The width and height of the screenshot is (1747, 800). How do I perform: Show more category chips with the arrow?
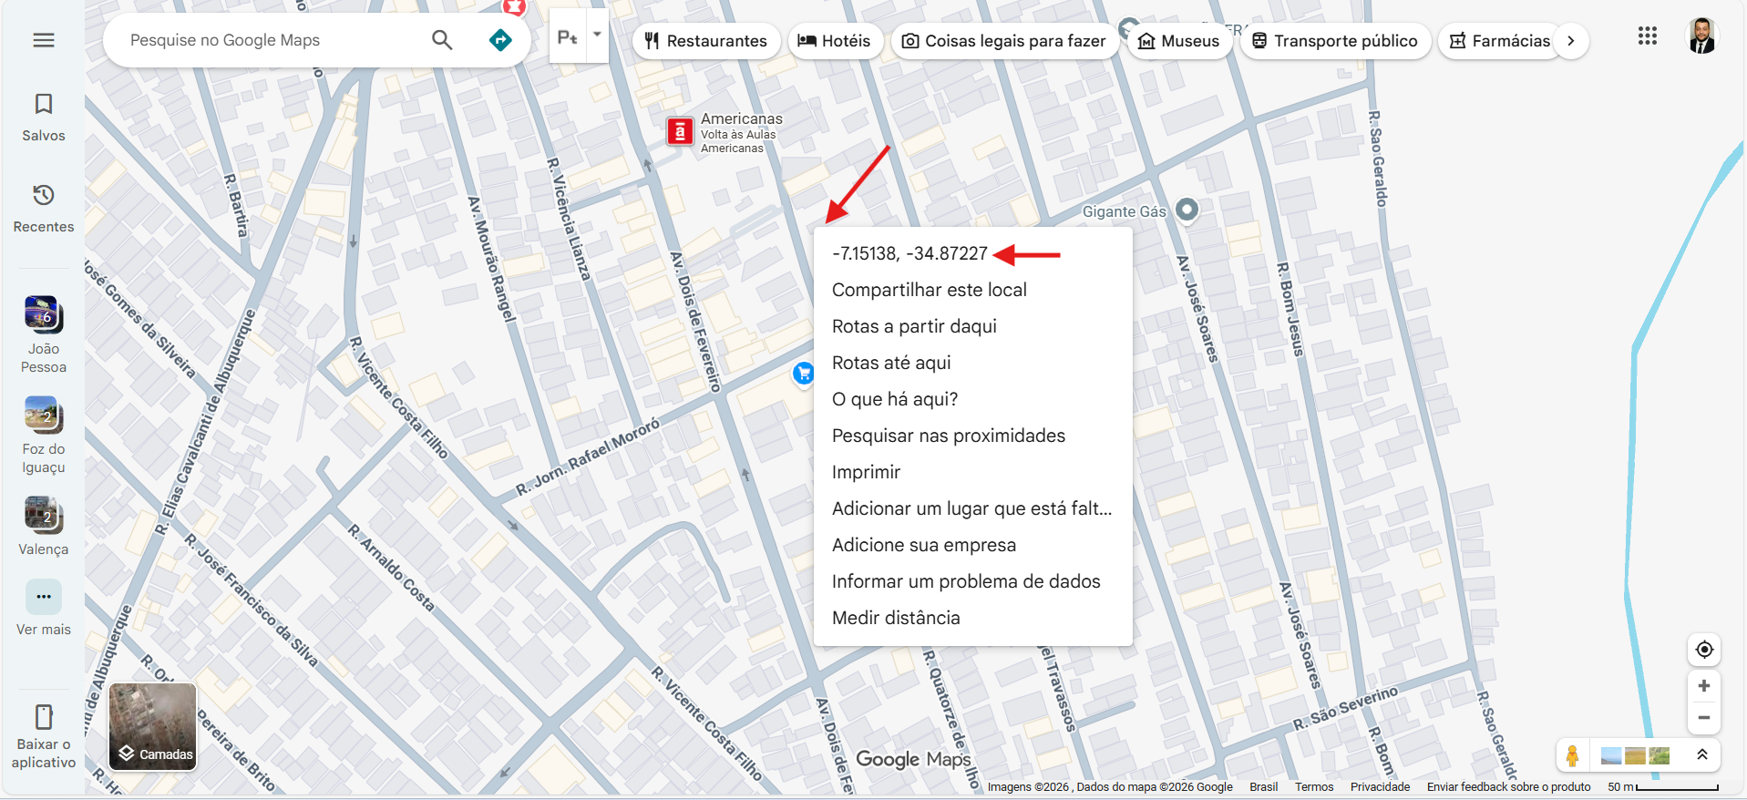1570,41
